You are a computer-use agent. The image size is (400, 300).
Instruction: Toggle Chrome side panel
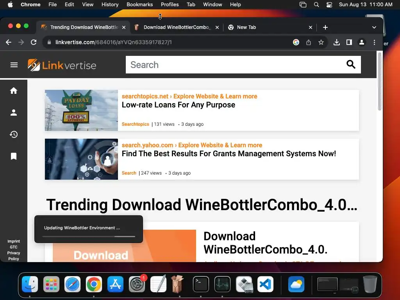349,42
